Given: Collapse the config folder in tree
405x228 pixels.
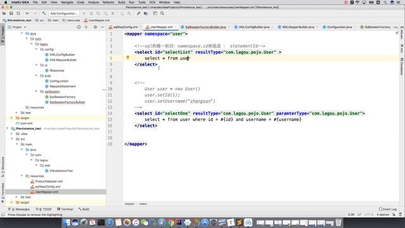Looking at the screenshot, I should [37, 49].
